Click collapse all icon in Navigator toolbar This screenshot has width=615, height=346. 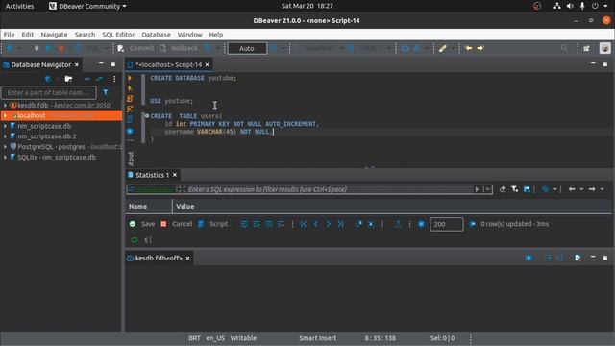(x=87, y=79)
